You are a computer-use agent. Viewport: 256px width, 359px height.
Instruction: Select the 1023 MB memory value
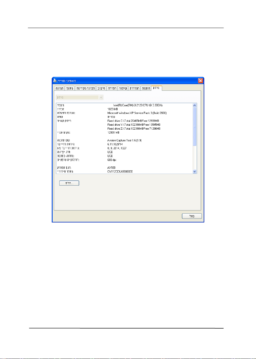(x=113, y=109)
